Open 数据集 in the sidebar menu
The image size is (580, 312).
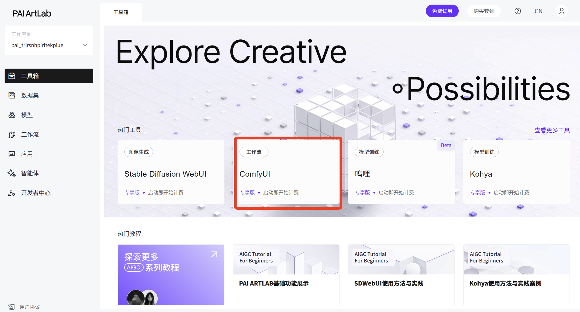coord(30,95)
